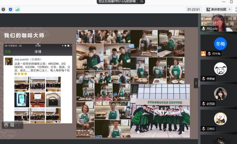Click the Joy-juanlin（王娟林）poster name
Viewport: 237px width, 144px height.
[28, 59]
